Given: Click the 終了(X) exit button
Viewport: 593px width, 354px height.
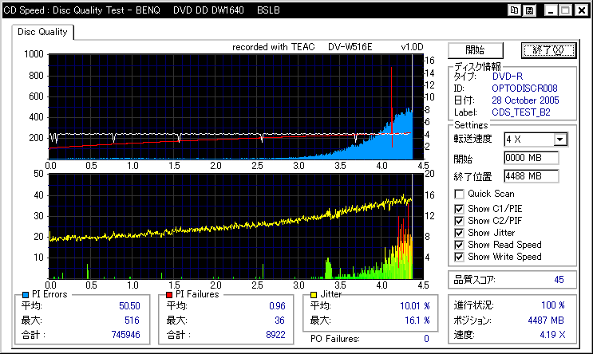Looking at the screenshot, I should pyautogui.click(x=548, y=50).
